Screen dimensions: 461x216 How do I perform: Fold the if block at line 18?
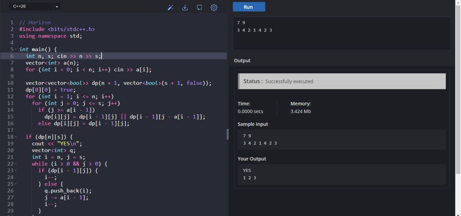tap(16, 137)
